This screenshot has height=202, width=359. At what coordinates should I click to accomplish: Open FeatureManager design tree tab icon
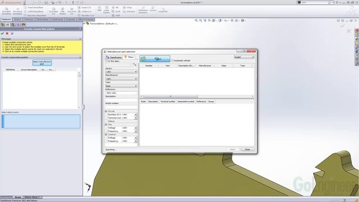(x=2, y=25)
